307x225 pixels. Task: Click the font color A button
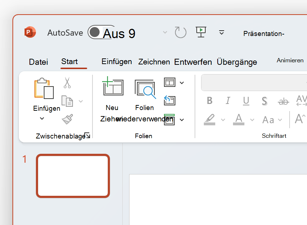239,119
